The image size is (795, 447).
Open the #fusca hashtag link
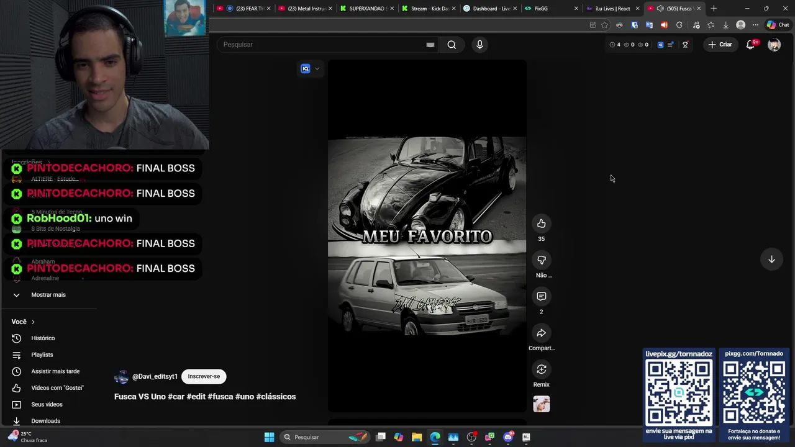tap(220, 397)
